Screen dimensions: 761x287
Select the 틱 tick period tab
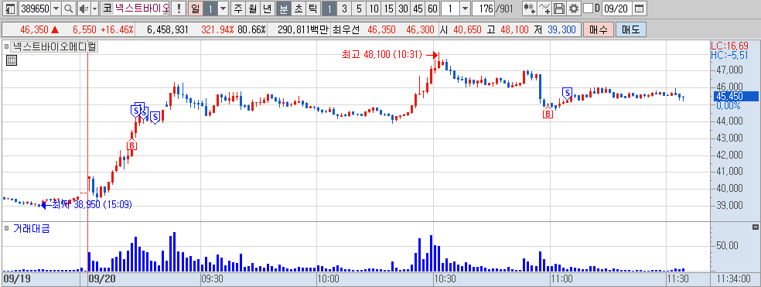coord(313,9)
